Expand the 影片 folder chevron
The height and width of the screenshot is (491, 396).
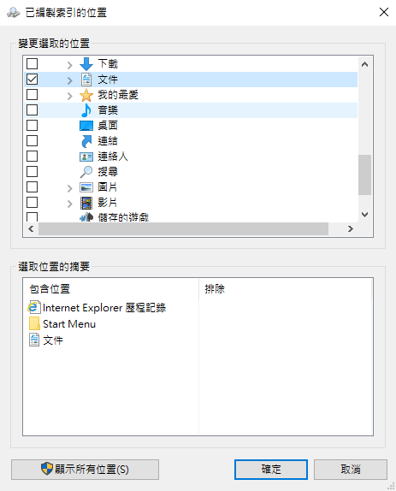point(70,204)
